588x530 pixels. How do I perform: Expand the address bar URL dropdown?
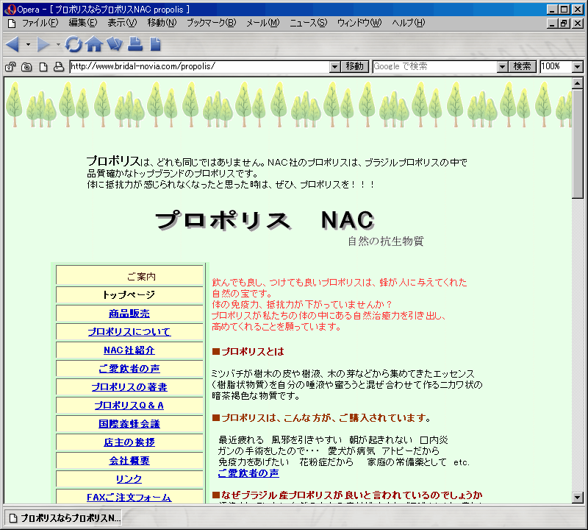pos(335,67)
